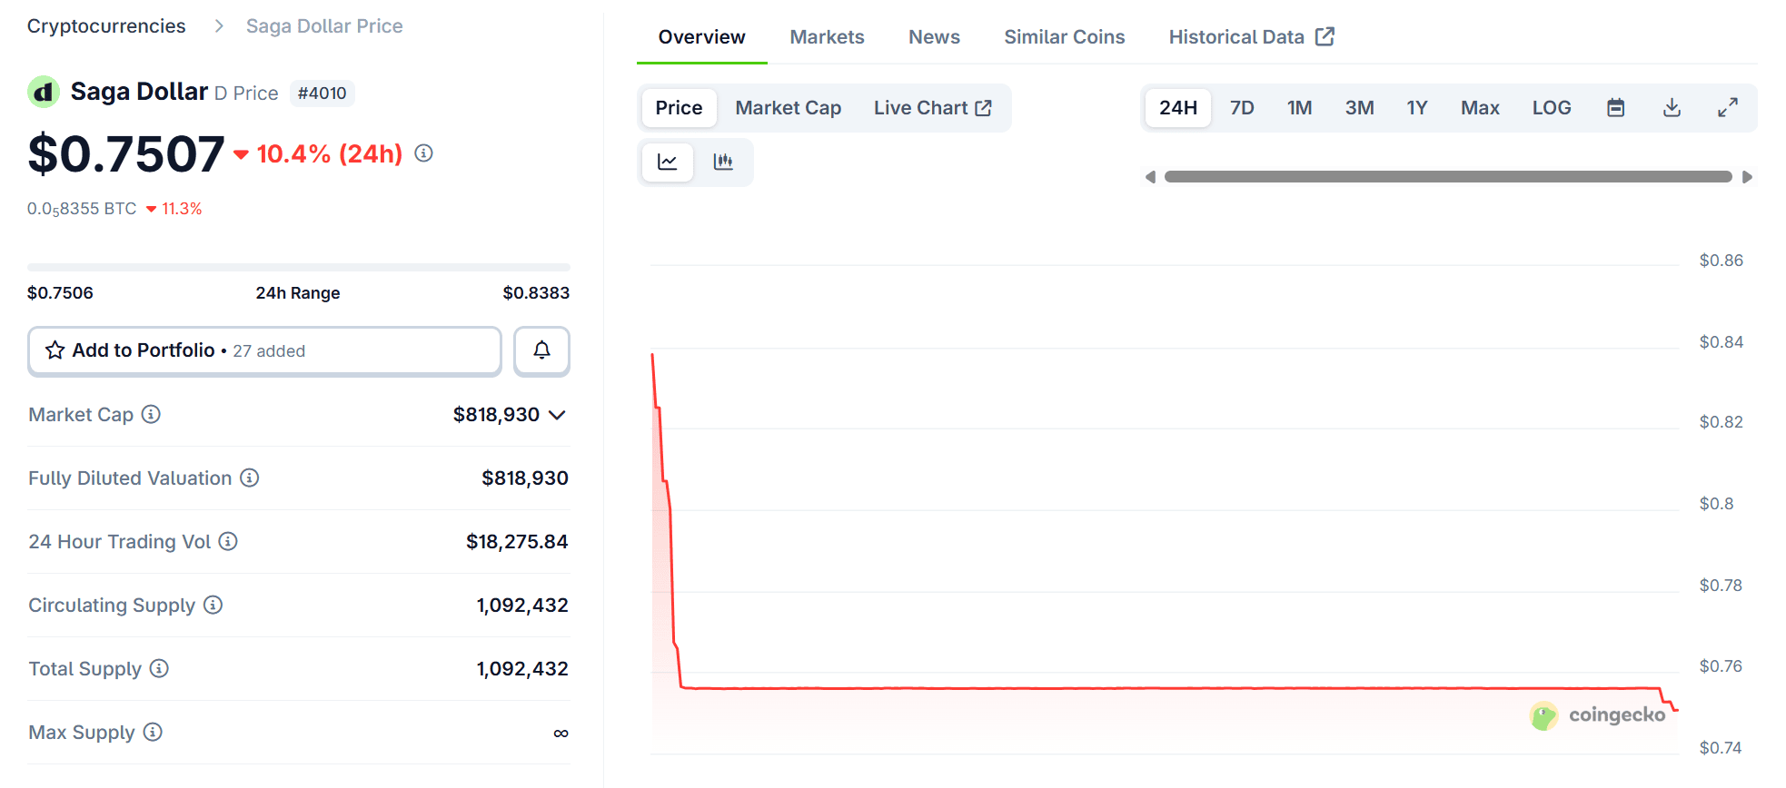The width and height of the screenshot is (1786, 788).
Task: Click the $0.86 y-axis label
Action: [1722, 261]
